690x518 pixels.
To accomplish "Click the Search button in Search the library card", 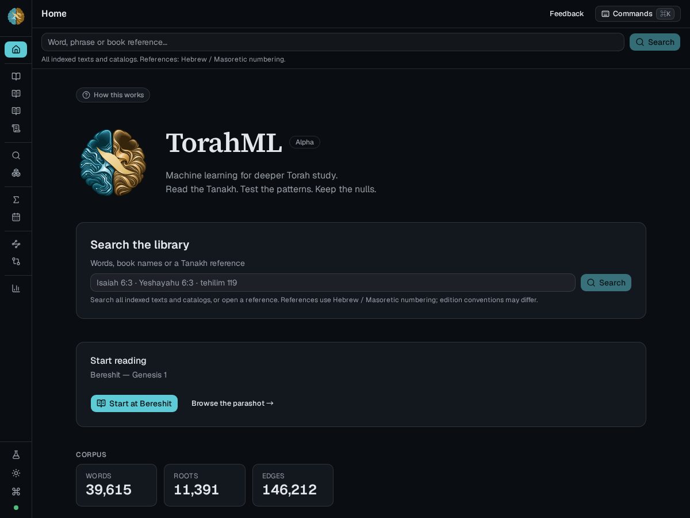I will point(606,283).
